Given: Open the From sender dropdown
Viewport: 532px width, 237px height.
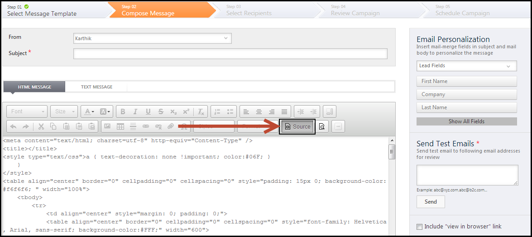Looking at the screenshot, I should click(152, 38).
